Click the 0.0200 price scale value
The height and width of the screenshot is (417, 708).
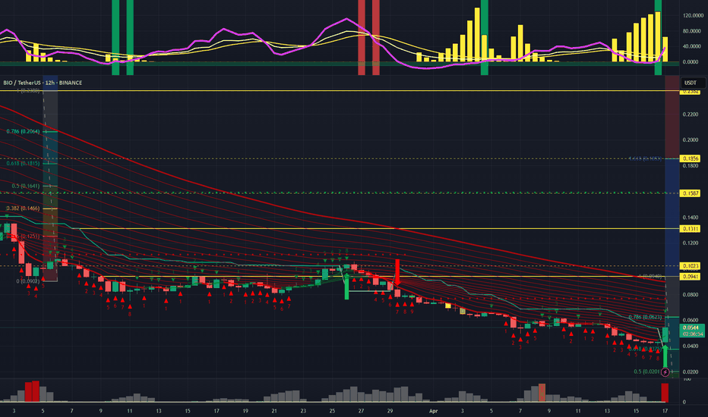point(691,372)
